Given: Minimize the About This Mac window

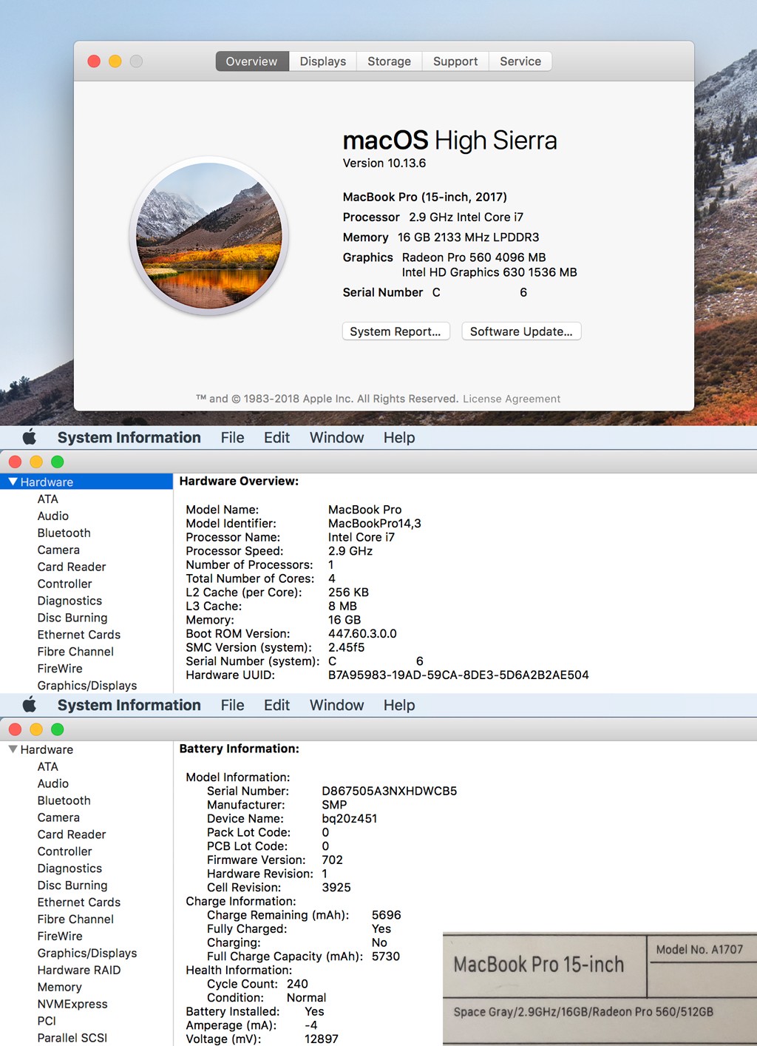Looking at the screenshot, I should point(115,61).
